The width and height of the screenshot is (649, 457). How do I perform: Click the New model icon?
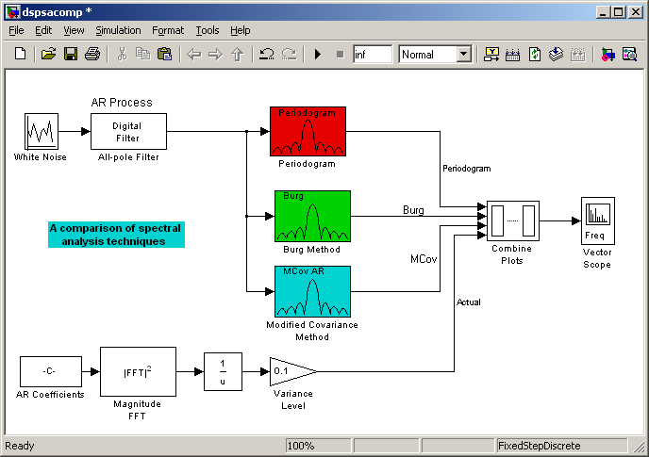[20, 55]
